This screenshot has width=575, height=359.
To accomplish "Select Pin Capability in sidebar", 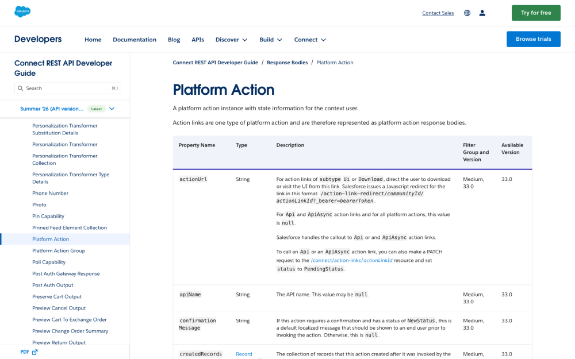I will click(48, 217).
